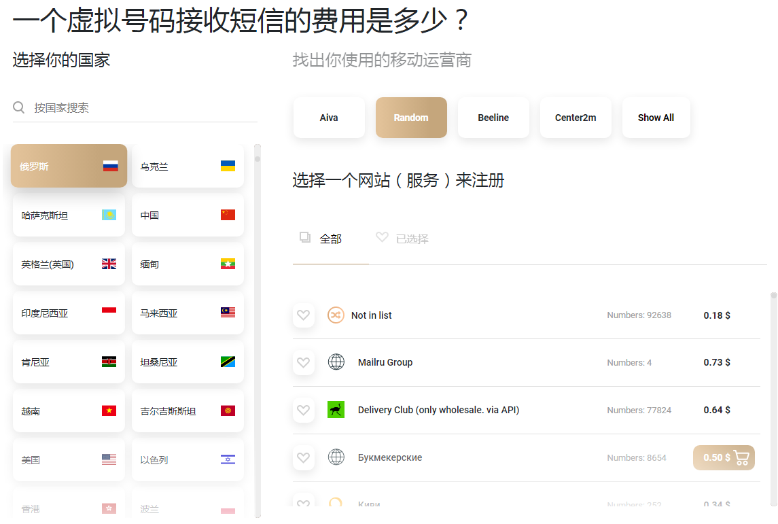Image resolution: width=778 pixels, height=524 pixels.
Task: Click the Mailru Group globe icon
Action: click(336, 362)
